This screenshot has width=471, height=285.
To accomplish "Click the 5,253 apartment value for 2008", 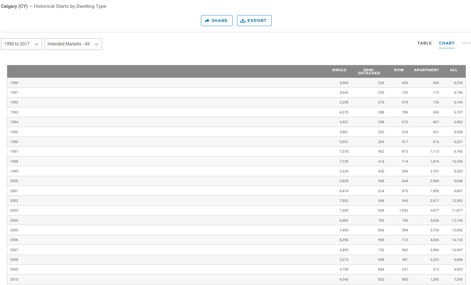I will click(435, 260).
